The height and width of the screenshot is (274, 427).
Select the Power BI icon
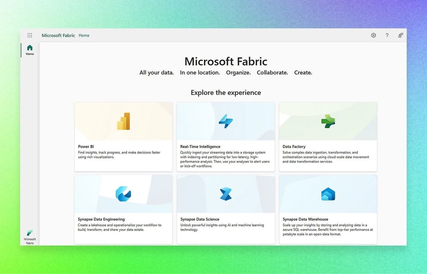[124, 121]
